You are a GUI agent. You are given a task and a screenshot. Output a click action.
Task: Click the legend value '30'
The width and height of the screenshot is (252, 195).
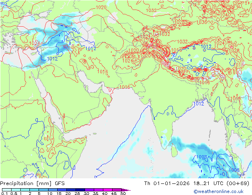[x=86, y=193]
